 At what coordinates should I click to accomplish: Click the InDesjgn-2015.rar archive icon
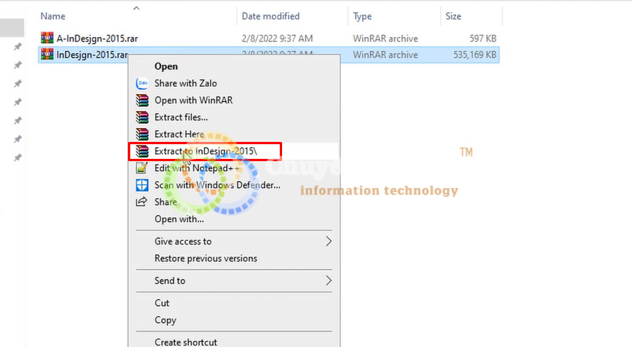47,54
